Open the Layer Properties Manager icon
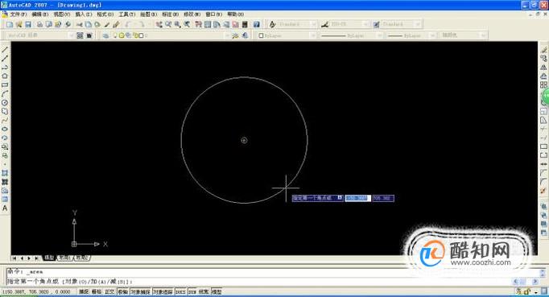 (105, 35)
